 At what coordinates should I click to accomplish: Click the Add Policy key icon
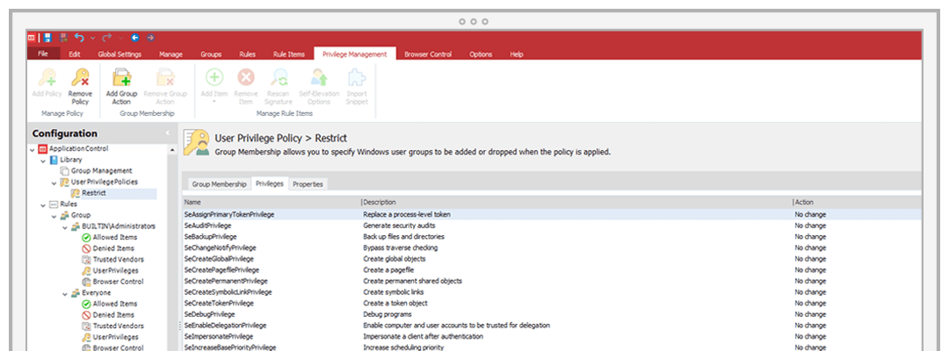pos(47,77)
